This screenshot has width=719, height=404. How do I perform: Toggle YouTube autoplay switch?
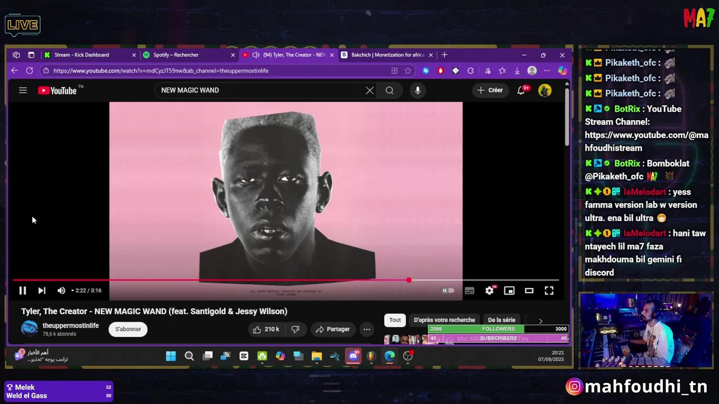tap(448, 291)
